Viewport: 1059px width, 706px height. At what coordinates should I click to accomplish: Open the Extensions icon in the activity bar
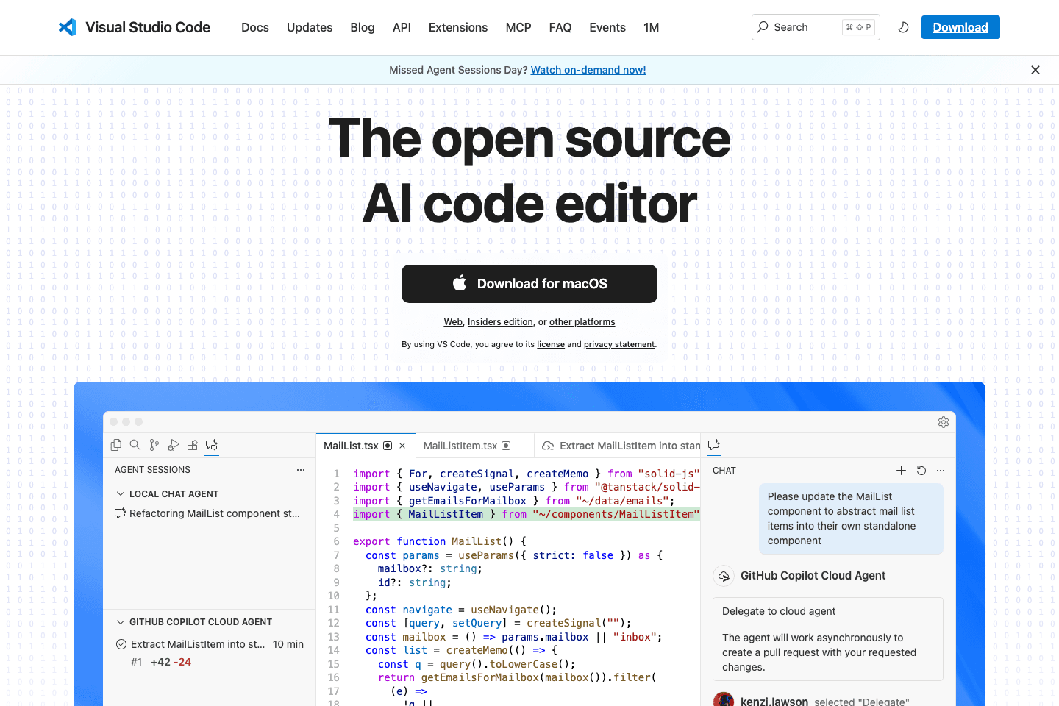192,445
